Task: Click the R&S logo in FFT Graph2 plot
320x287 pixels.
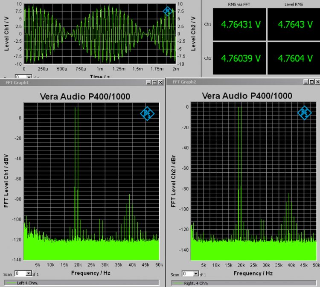Action: (x=304, y=113)
